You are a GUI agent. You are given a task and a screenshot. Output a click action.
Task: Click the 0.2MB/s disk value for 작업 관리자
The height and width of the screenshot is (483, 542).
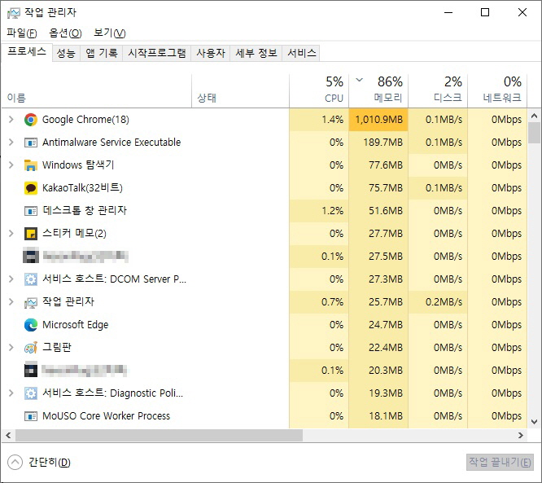pyautogui.click(x=444, y=302)
